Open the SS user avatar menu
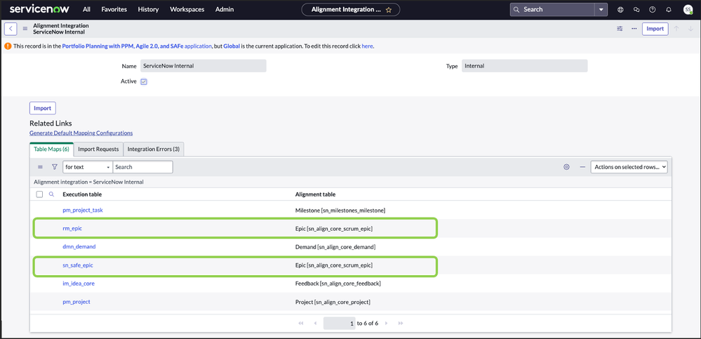701x339 pixels. point(688,9)
